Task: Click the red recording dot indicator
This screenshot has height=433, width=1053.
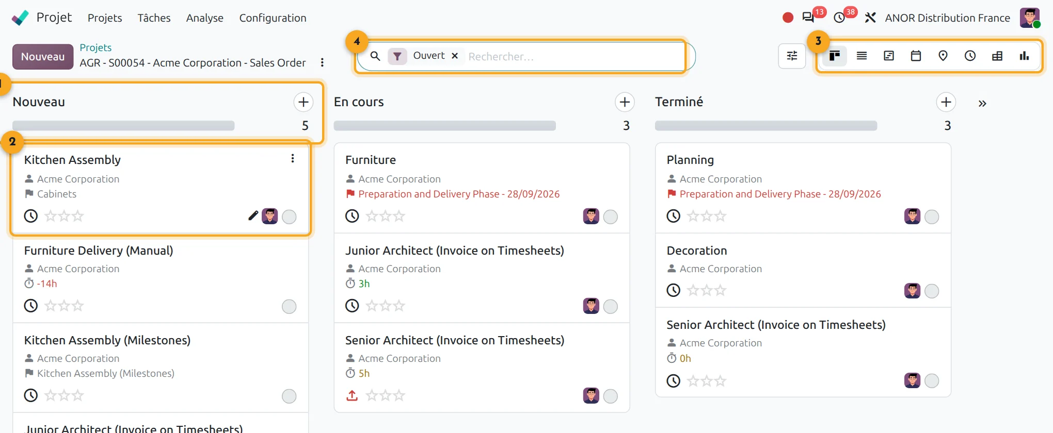Action: [788, 18]
